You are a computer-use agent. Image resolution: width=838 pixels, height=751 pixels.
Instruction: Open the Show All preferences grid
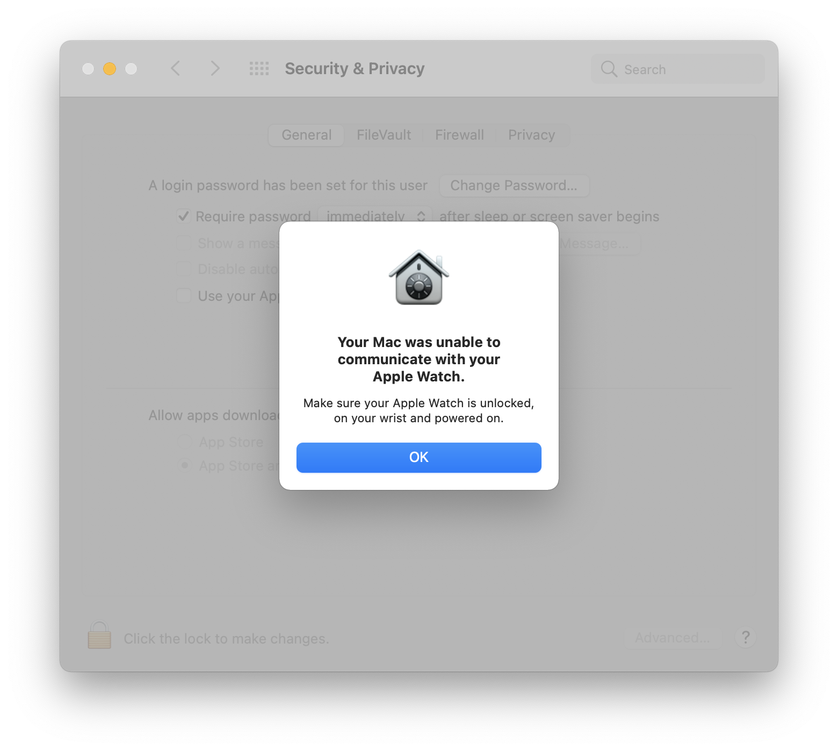coord(259,69)
